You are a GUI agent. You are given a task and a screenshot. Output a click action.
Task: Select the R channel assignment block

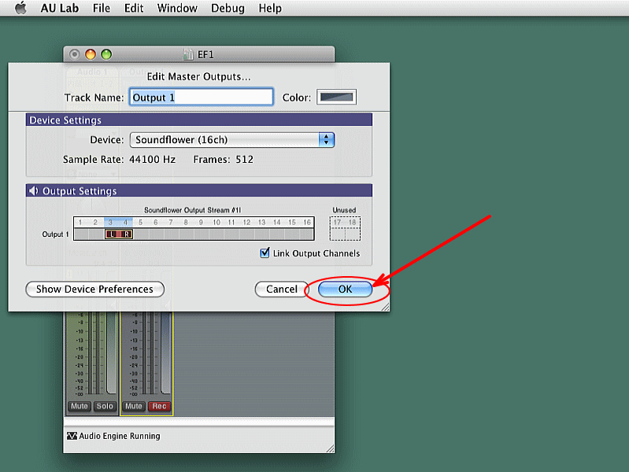click(126, 234)
